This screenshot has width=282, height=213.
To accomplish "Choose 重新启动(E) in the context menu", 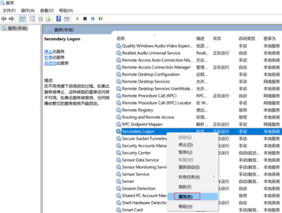I will tap(189, 167).
